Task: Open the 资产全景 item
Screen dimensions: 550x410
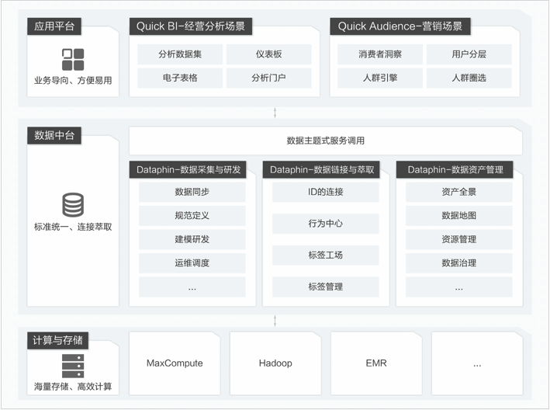Action: (x=458, y=192)
